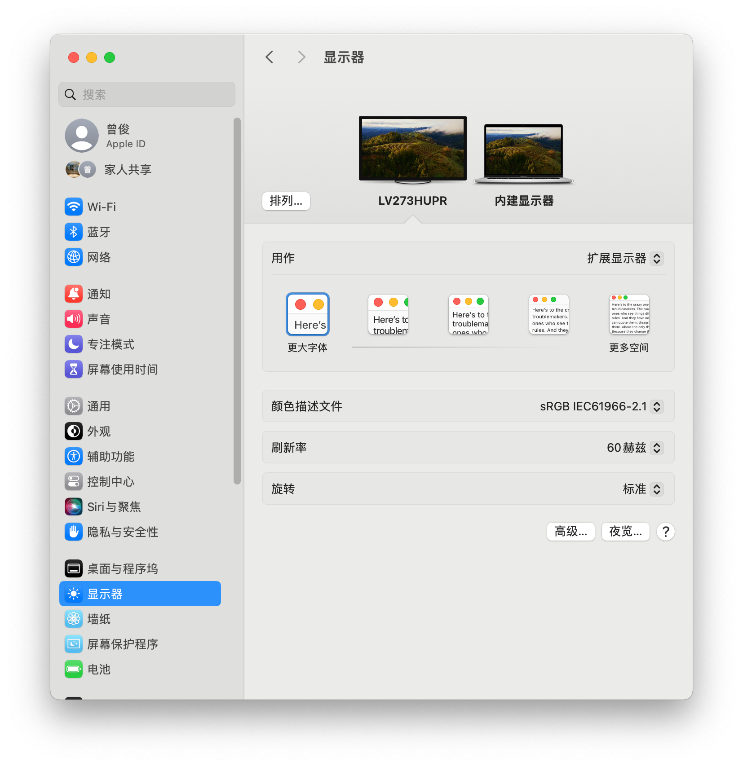Open the 刷新率 60赫兹 dropdown

[x=634, y=447]
